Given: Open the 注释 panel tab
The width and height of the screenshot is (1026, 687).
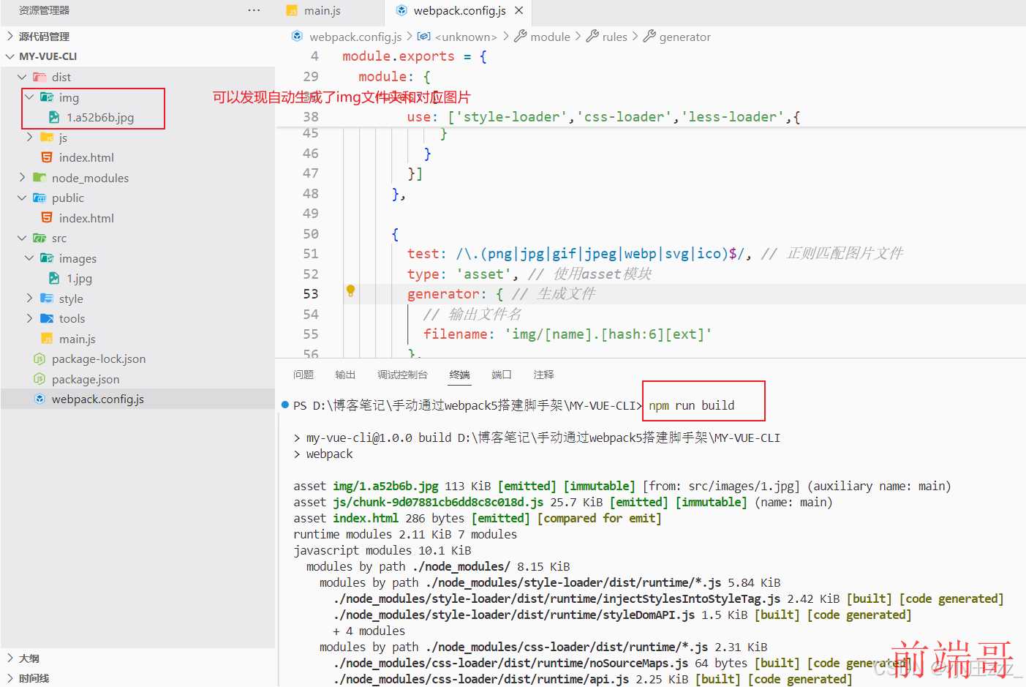Looking at the screenshot, I should [543, 375].
